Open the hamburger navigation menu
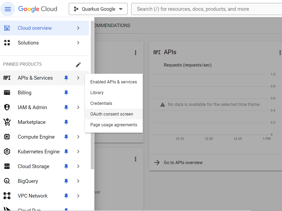Screen dimensions: 282x211 (8, 9)
